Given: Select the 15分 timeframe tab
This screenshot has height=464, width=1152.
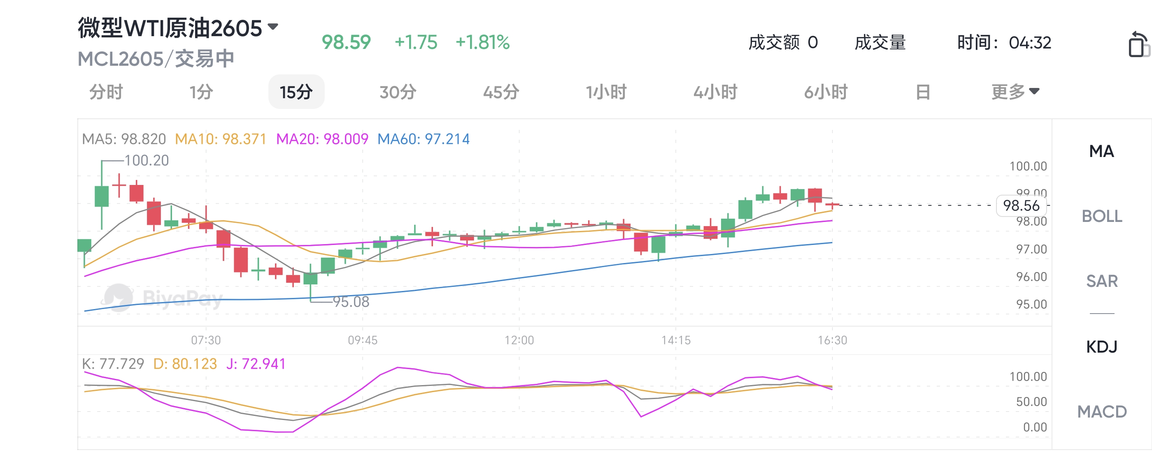Looking at the screenshot, I should (x=296, y=92).
